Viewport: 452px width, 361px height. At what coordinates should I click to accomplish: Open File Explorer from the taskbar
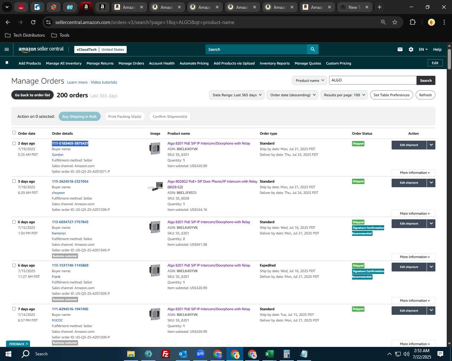131,354
